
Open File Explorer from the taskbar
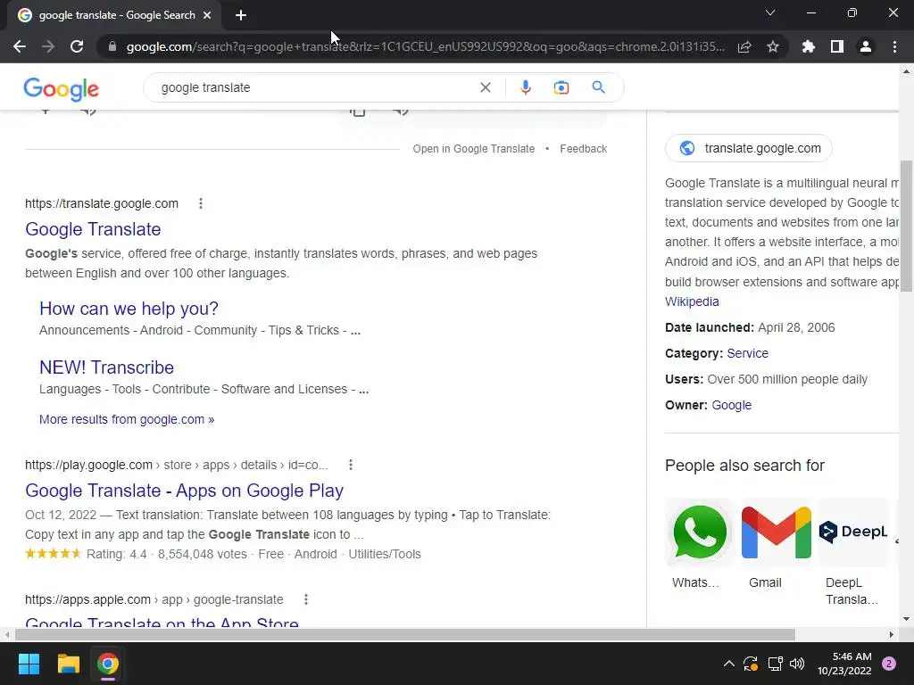coord(68,664)
